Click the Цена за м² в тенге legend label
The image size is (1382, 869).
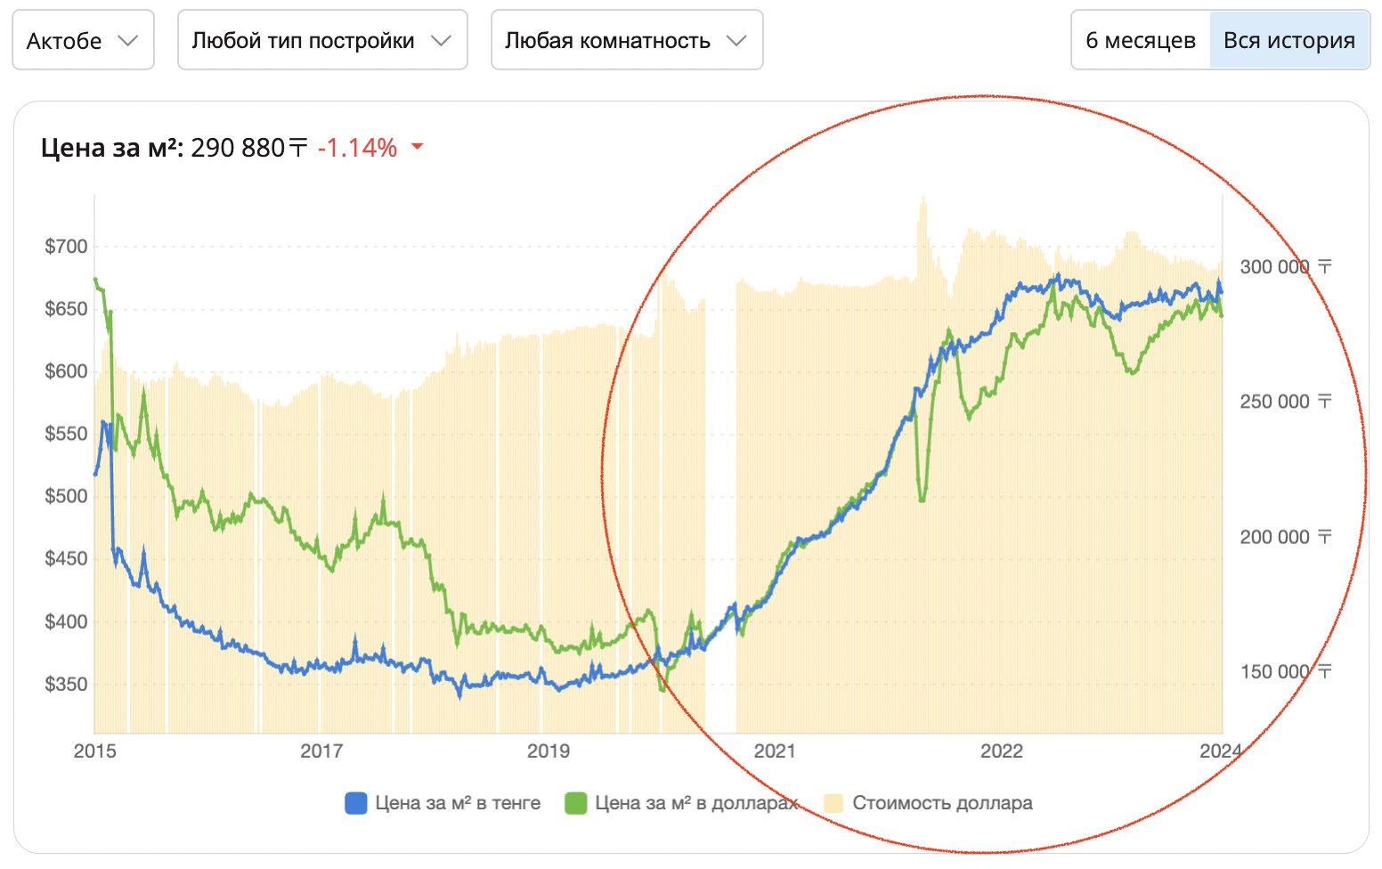click(458, 803)
